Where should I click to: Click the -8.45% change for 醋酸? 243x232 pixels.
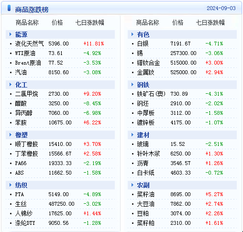click(x=92, y=103)
